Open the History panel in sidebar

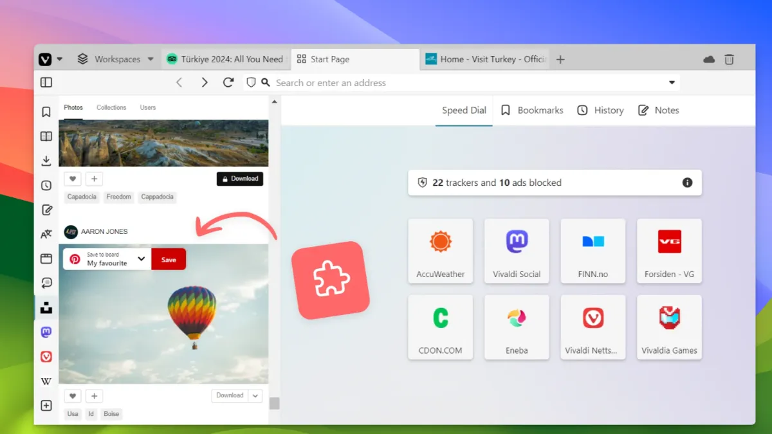[x=46, y=185]
